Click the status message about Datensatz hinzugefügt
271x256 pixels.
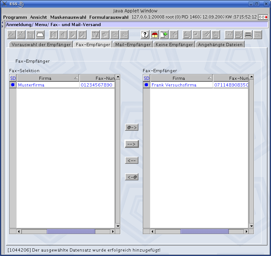(x=84, y=250)
